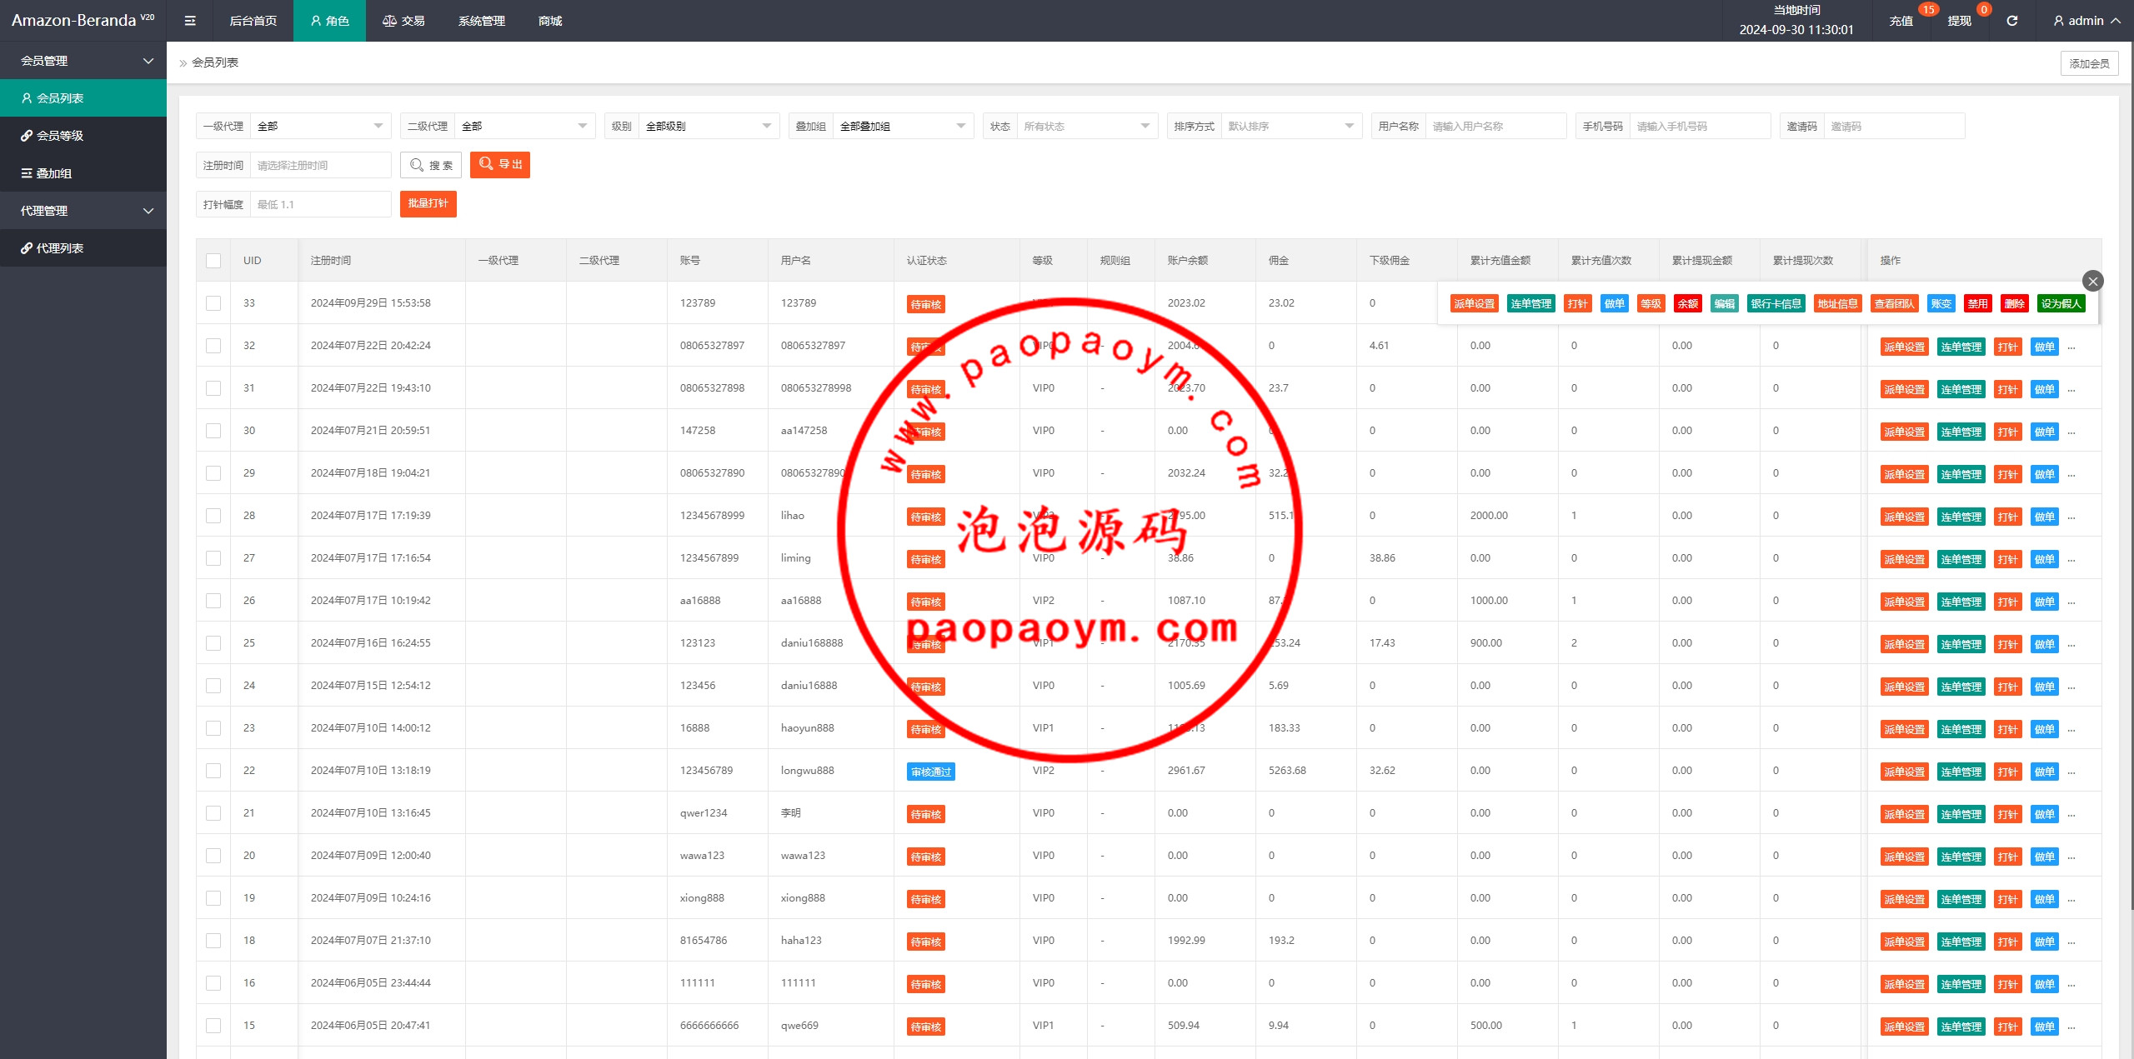Check the row checkbox for UID 32
The height and width of the screenshot is (1059, 2134).
click(213, 346)
